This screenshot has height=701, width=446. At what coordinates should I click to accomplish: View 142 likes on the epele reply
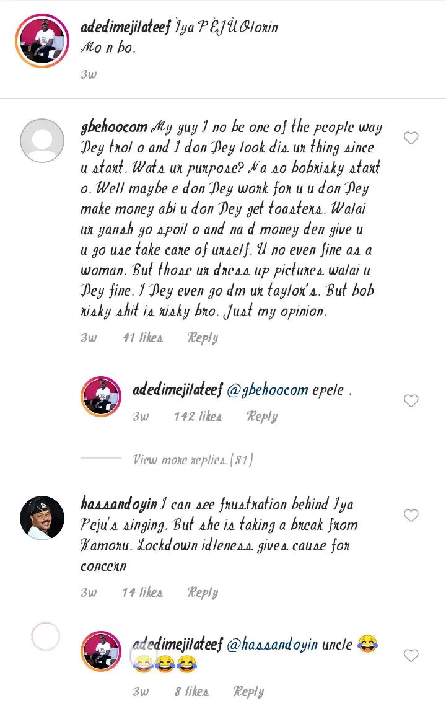198,417
